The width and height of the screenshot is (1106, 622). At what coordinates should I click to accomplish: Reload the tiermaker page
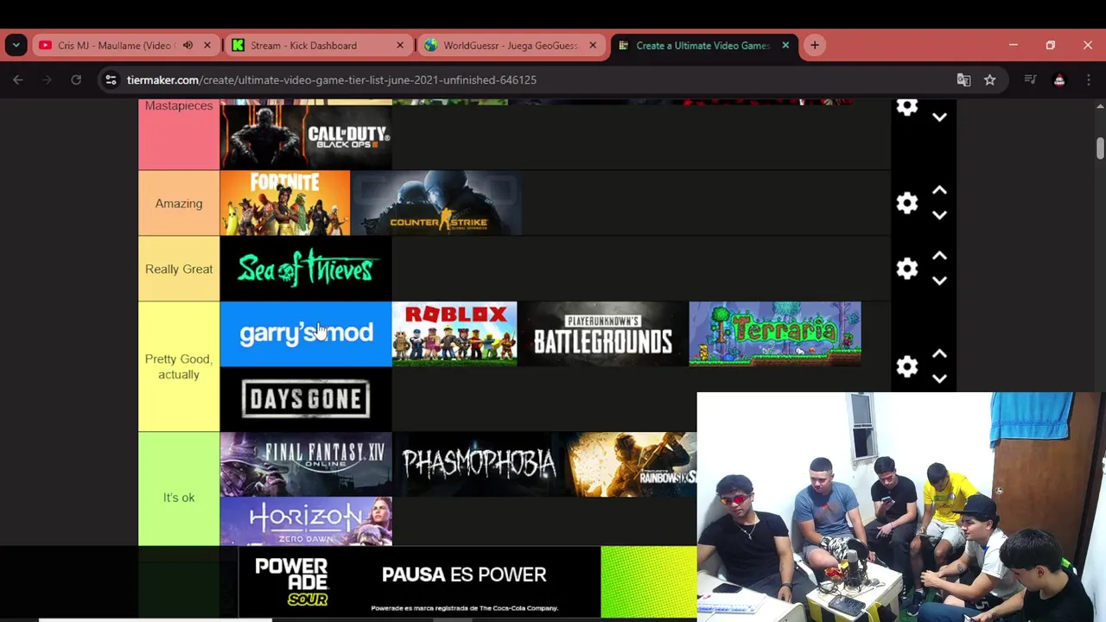click(x=76, y=79)
